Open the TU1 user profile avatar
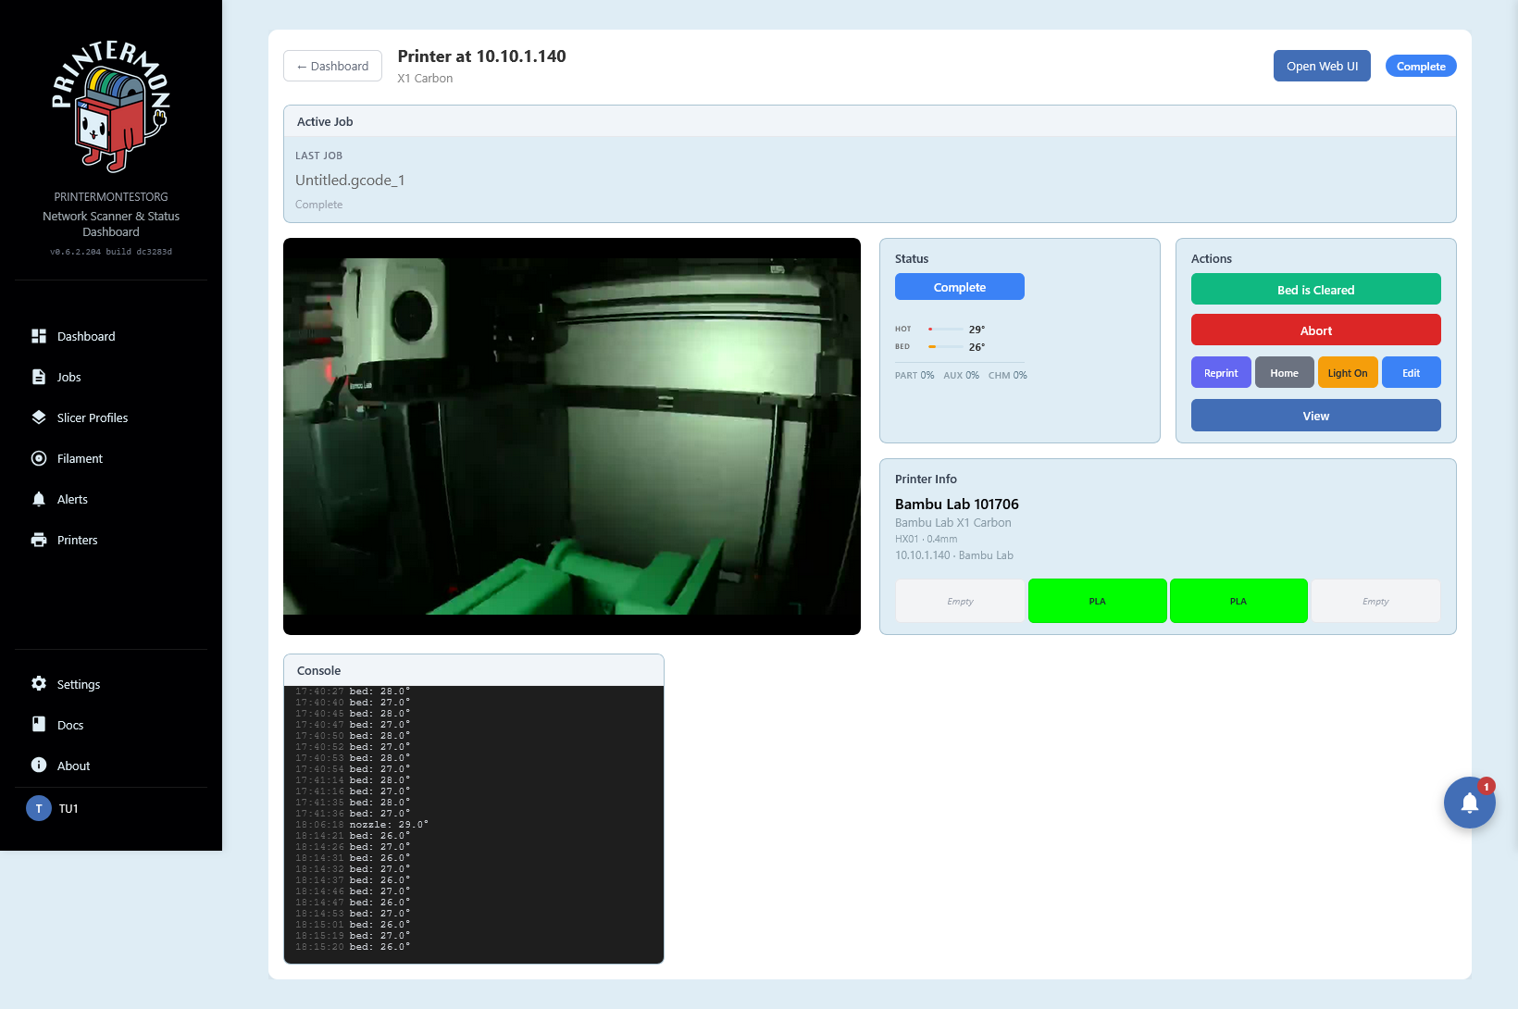The image size is (1518, 1009). pyautogui.click(x=39, y=808)
